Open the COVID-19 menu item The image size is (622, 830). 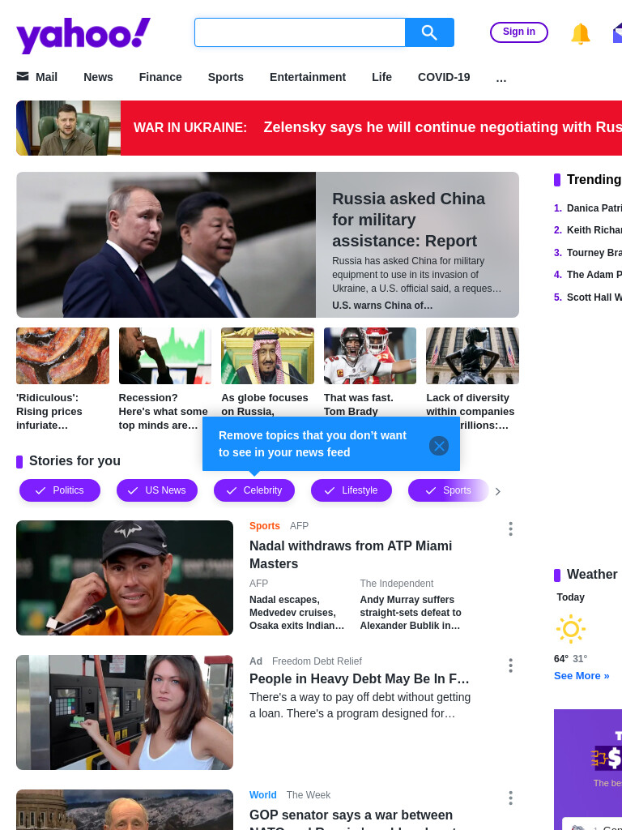pyautogui.click(x=444, y=77)
